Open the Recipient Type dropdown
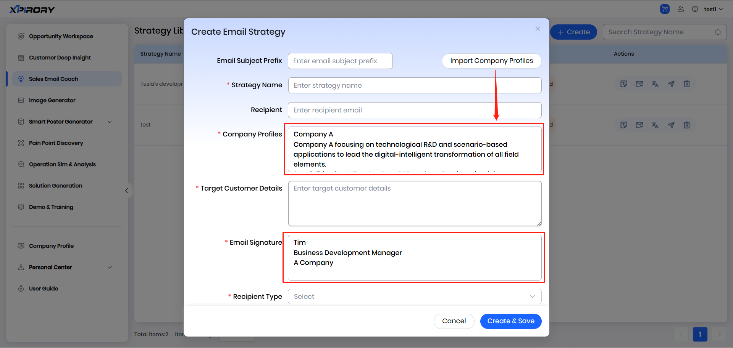This screenshot has width=733, height=348. click(415, 297)
